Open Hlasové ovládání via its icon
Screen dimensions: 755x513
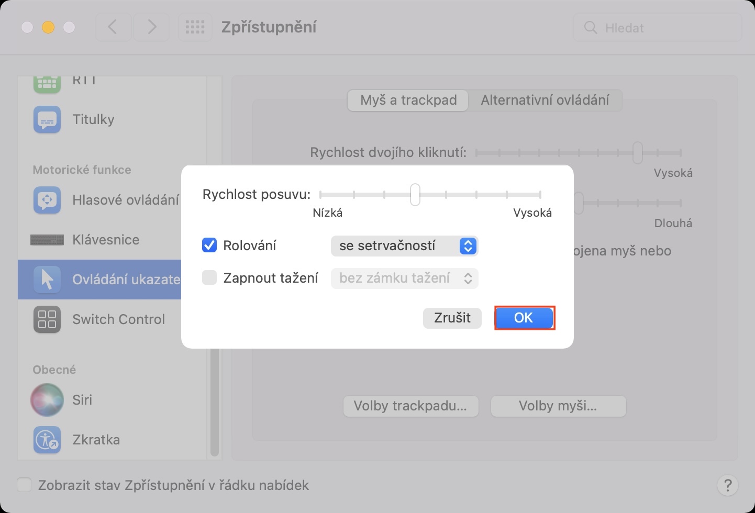pyautogui.click(x=47, y=200)
